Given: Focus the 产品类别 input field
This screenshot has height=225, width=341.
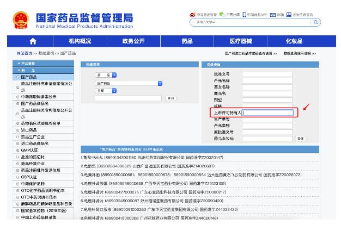Looking at the screenshot, I should (267, 126).
